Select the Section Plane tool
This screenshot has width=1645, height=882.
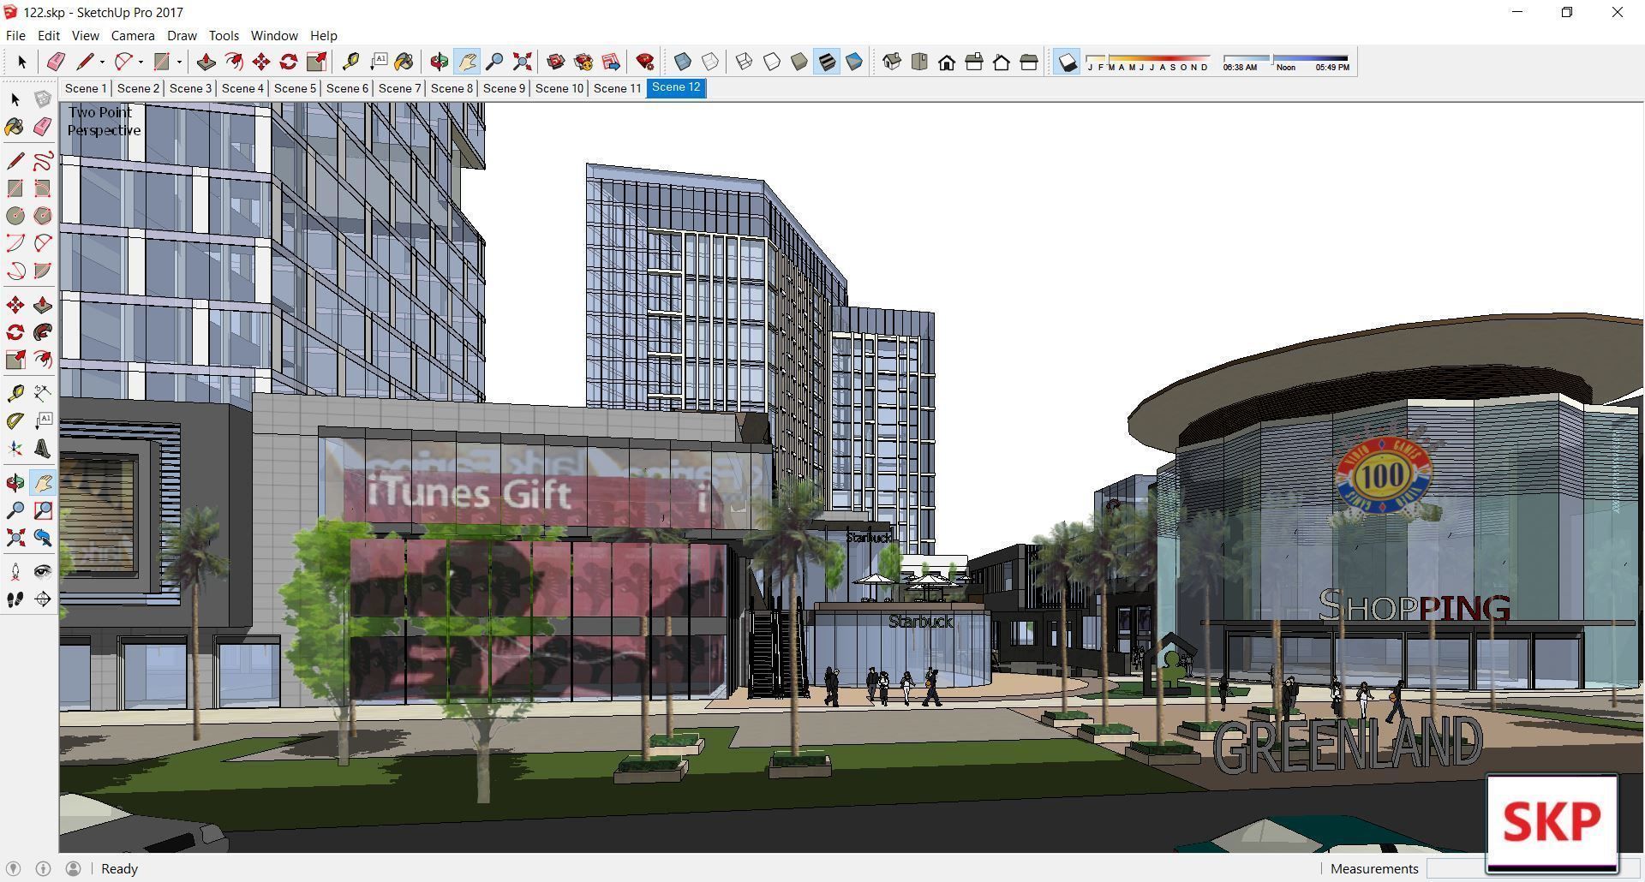[43, 599]
